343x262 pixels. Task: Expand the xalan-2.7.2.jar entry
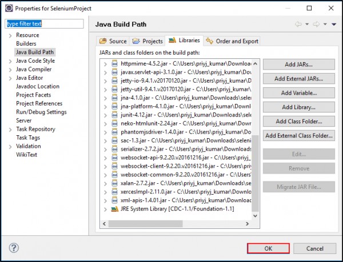click(x=105, y=184)
